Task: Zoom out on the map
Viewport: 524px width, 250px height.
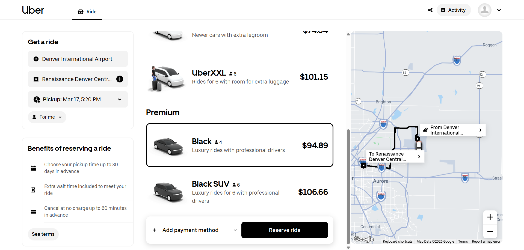Action: [490, 231]
